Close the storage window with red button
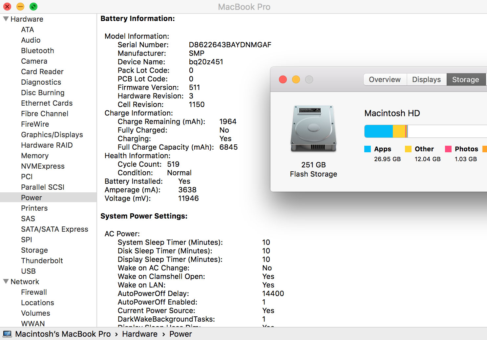The width and height of the screenshot is (487, 340). pyautogui.click(x=283, y=79)
